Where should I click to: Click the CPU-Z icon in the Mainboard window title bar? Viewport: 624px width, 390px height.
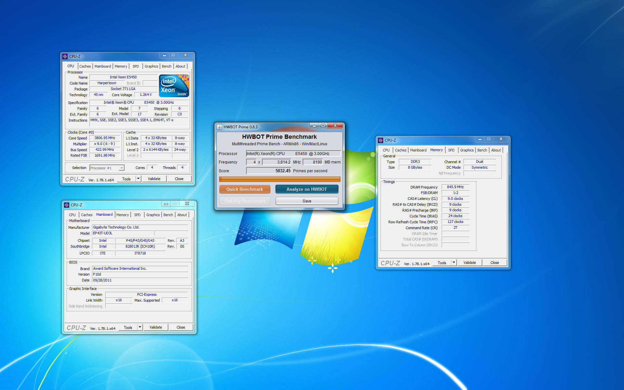[x=67, y=205]
